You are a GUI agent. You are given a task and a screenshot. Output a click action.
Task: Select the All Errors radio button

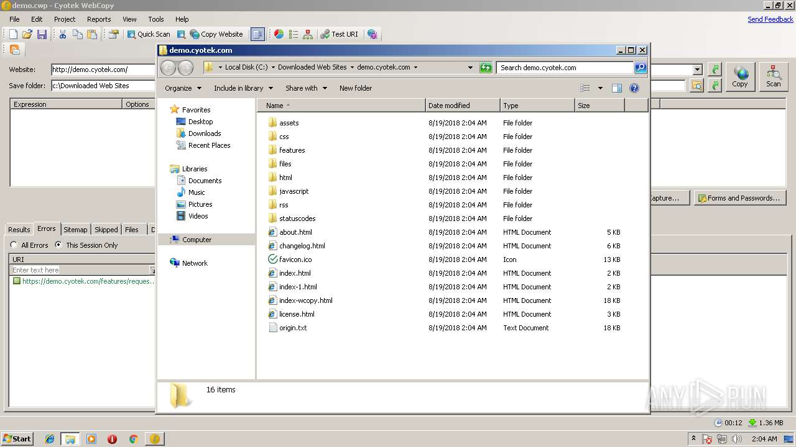pyautogui.click(x=14, y=245)
